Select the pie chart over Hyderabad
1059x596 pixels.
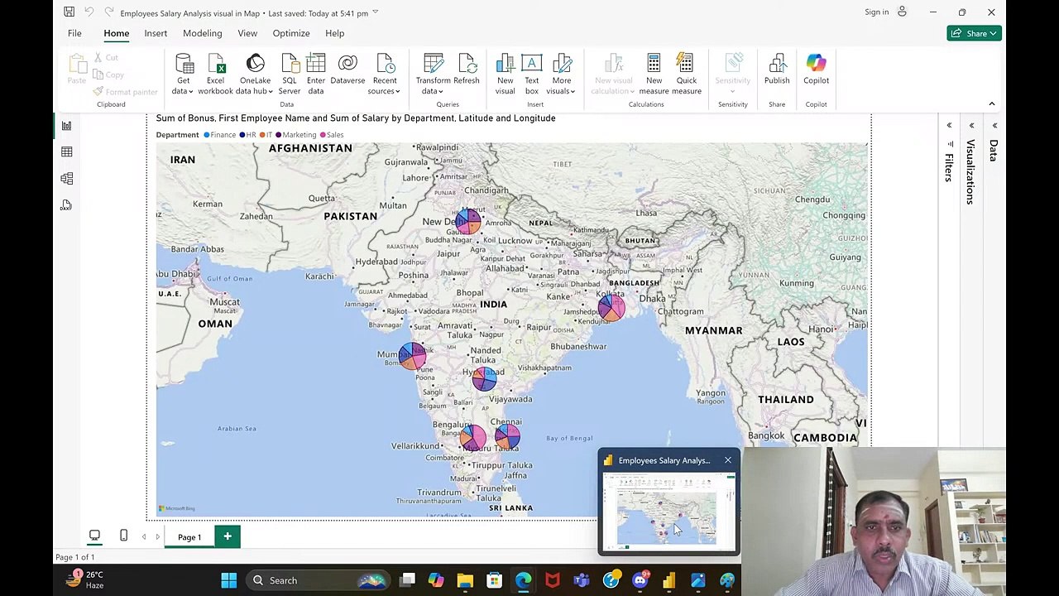pos(484,377)
